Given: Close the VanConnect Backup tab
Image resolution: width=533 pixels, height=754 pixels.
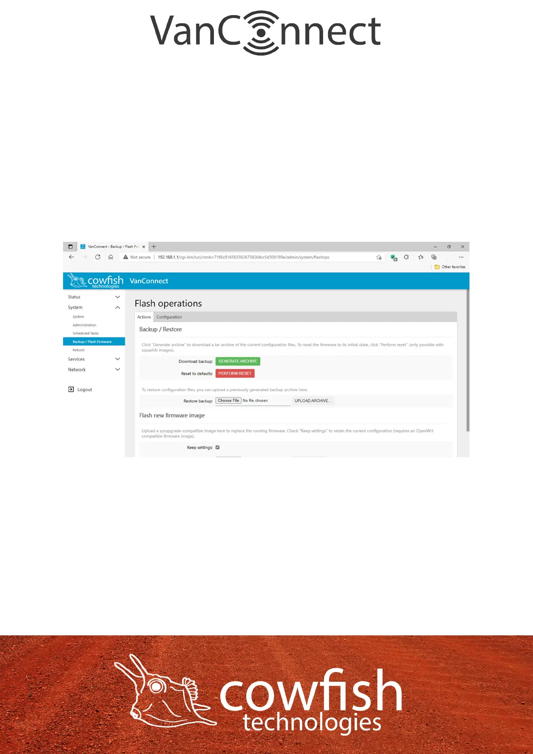Looking at the screenshot, I should [144, 247].
